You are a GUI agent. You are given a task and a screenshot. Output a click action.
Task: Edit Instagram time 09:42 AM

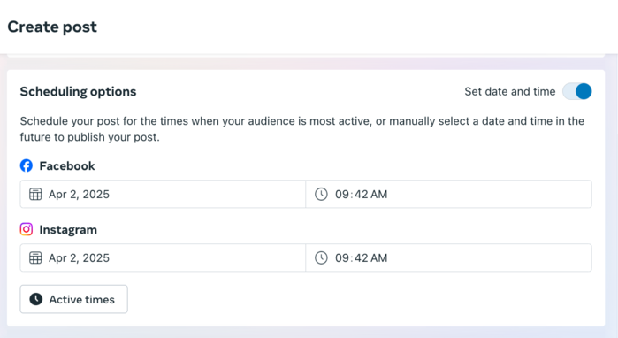click(x=448, y=258)
